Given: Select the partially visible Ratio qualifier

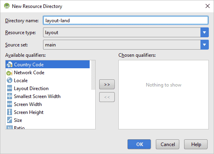Looking at the screenshot, I should tap(48, 127).
